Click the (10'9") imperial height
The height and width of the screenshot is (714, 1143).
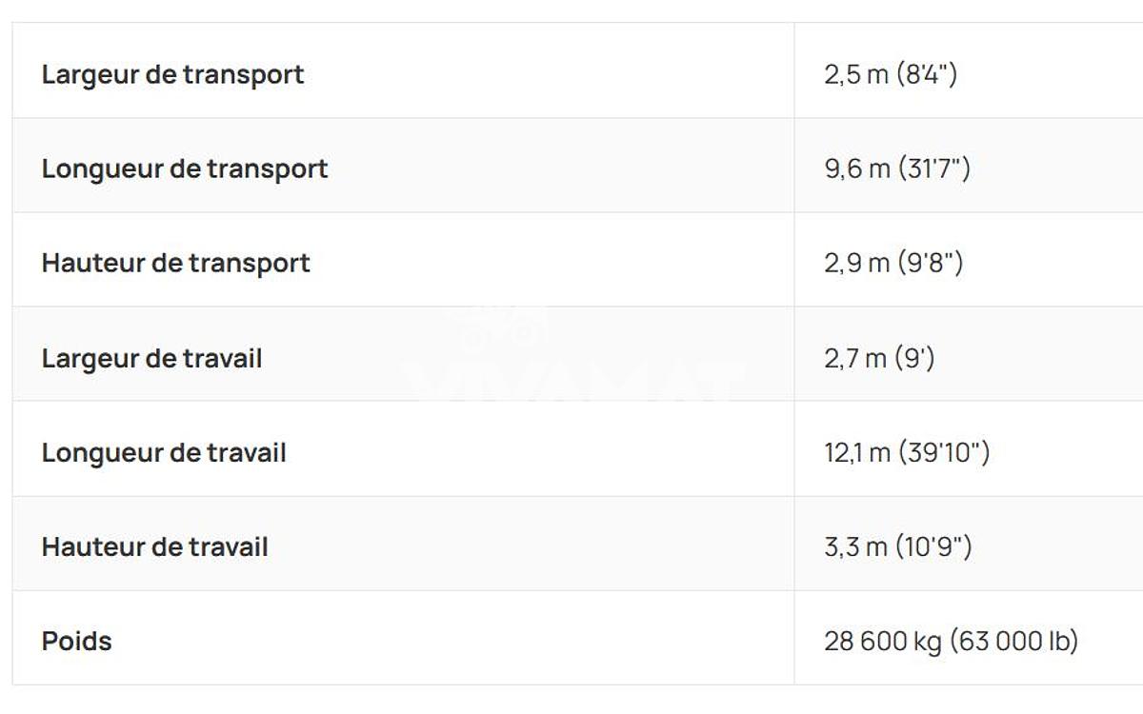(x=934, y=546)
